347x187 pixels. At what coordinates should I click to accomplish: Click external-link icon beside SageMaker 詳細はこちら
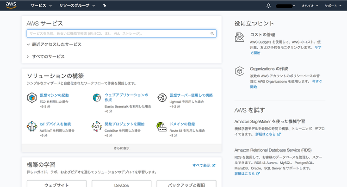tap(279, 134)
